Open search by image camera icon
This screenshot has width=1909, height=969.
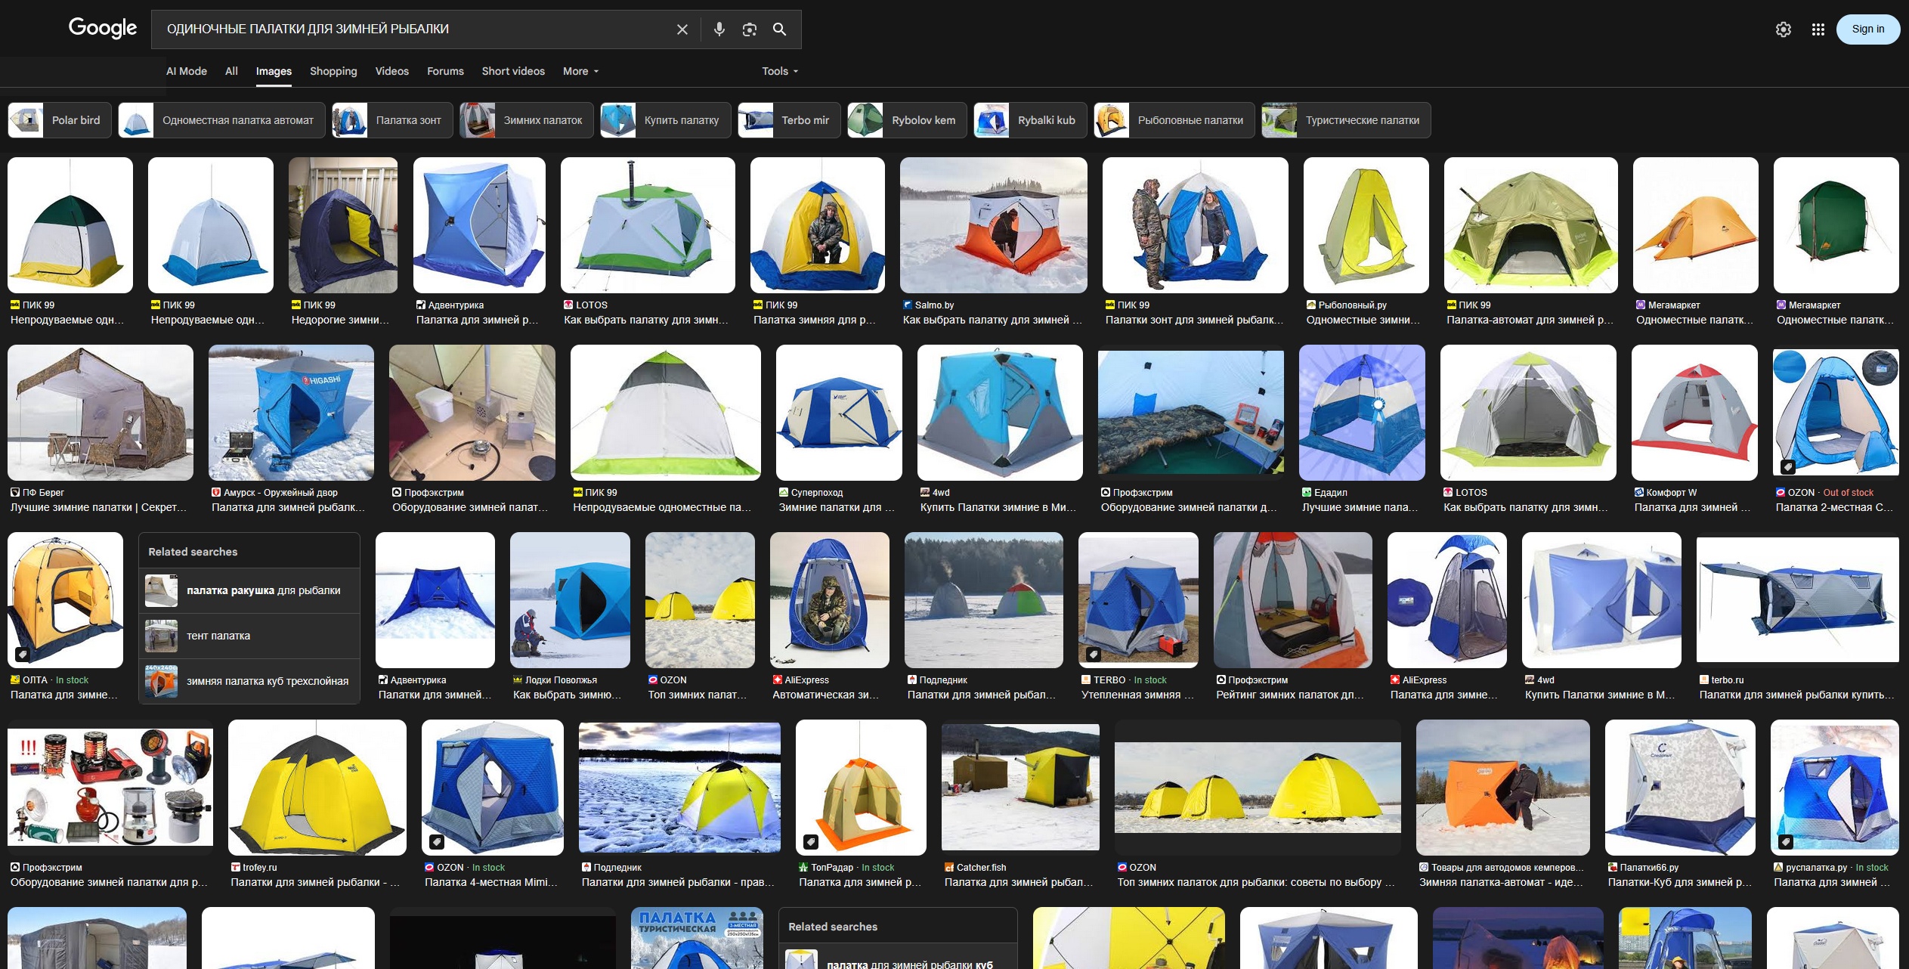click(749, 29)
